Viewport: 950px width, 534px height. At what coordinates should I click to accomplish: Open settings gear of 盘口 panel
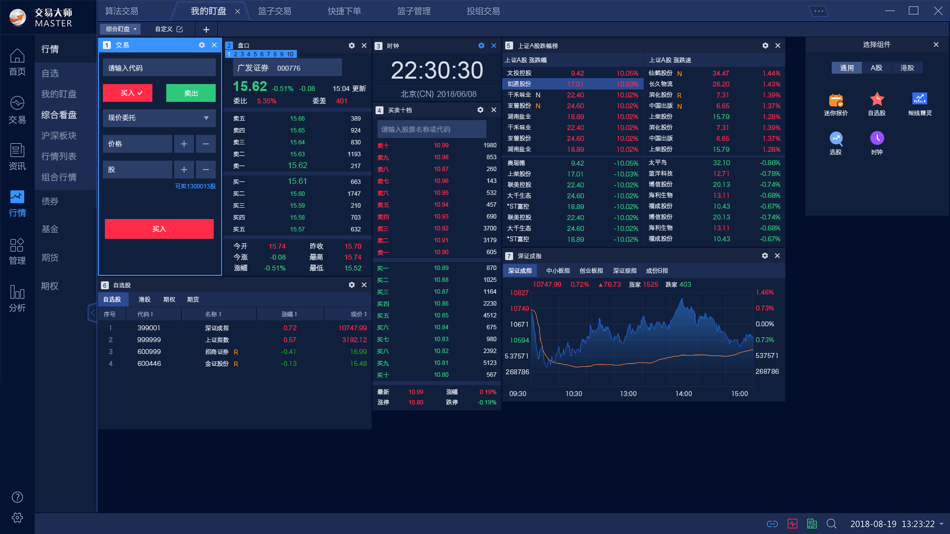(x=351, y=45)
